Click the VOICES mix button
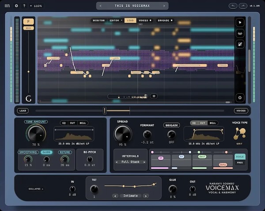The height and width of the screenshot is (211, 265). tap(241, 111)
